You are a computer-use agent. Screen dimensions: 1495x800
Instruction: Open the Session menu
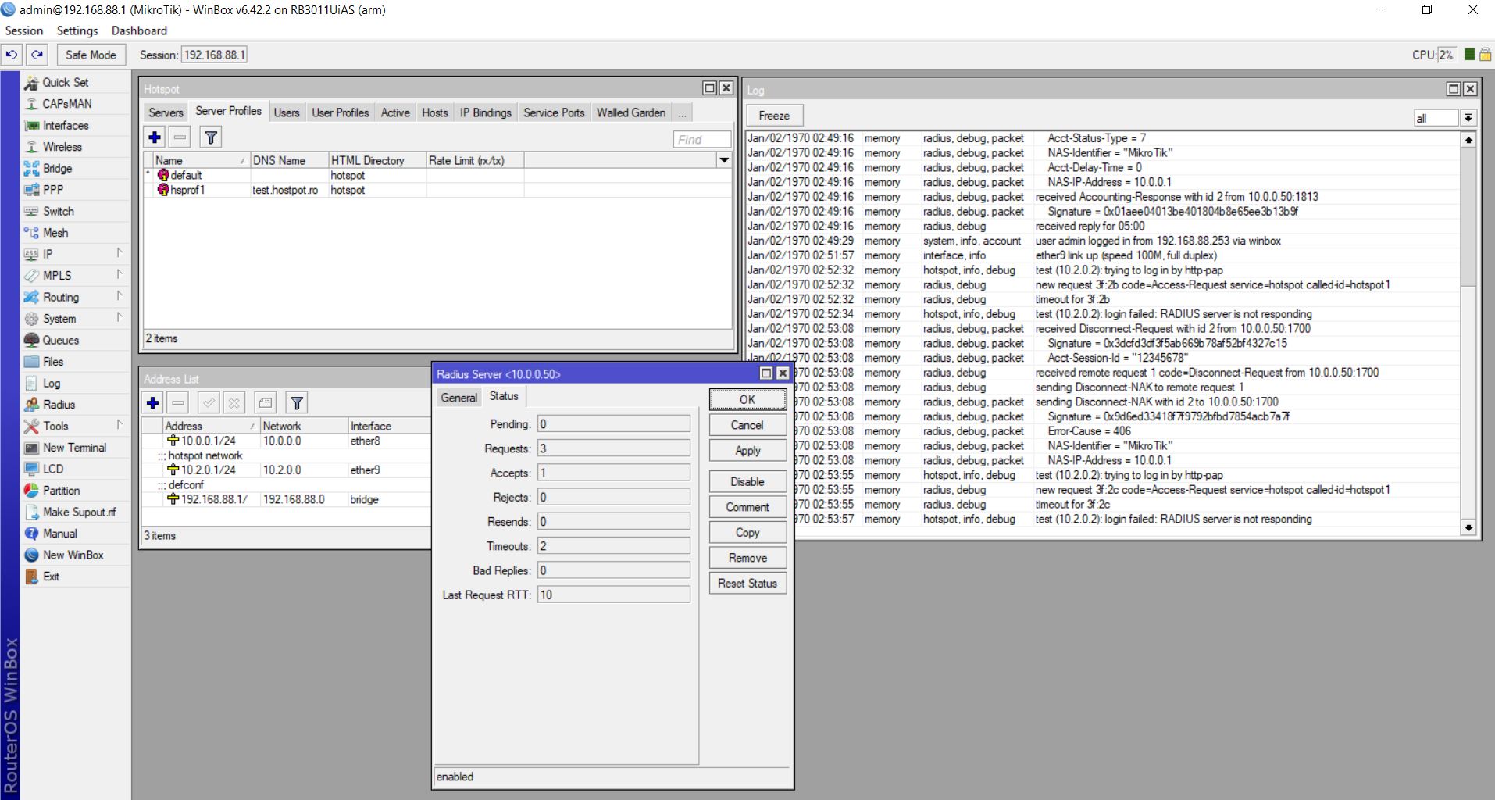[x=24, y=30]
